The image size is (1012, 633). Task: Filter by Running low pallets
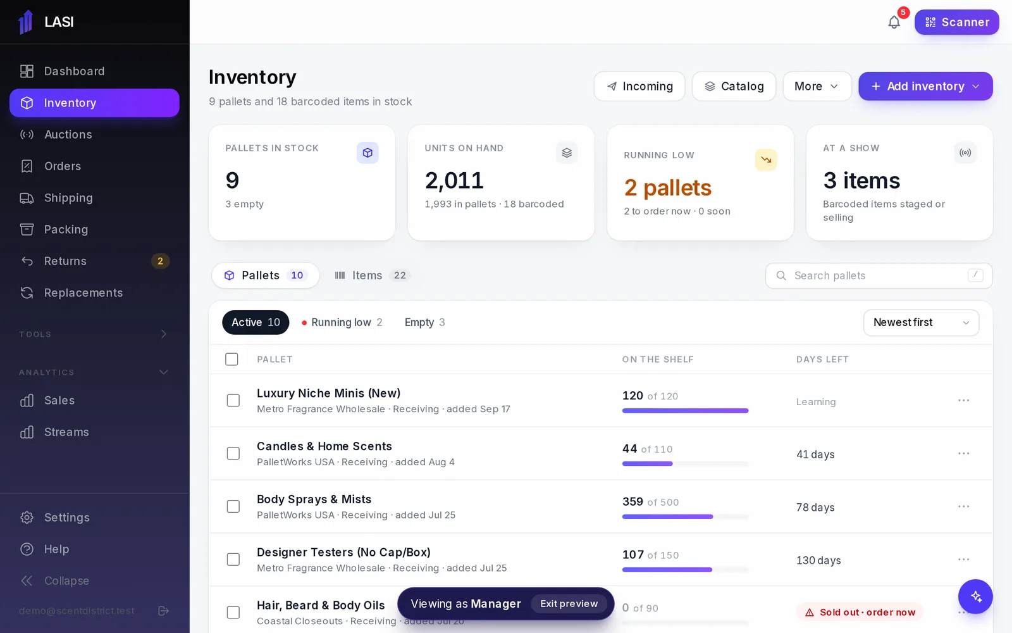tap(342, 323)
